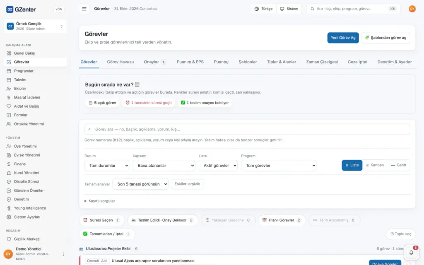Click the 1 teslim onayını bekliyor chip
The width and height of the screenshot is (424, 265).
pyautogui.click(x=205, y=103)
